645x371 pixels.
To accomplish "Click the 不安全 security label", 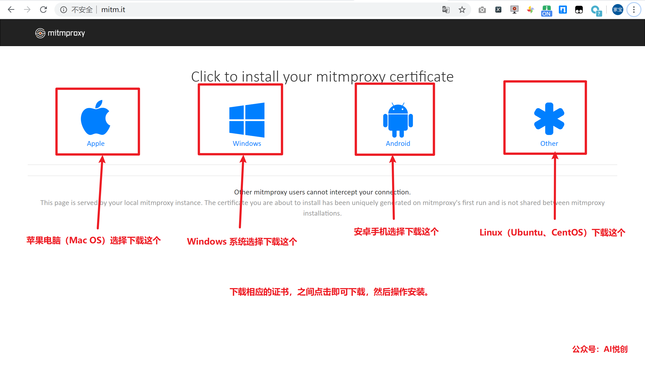I will click(82, 10).
